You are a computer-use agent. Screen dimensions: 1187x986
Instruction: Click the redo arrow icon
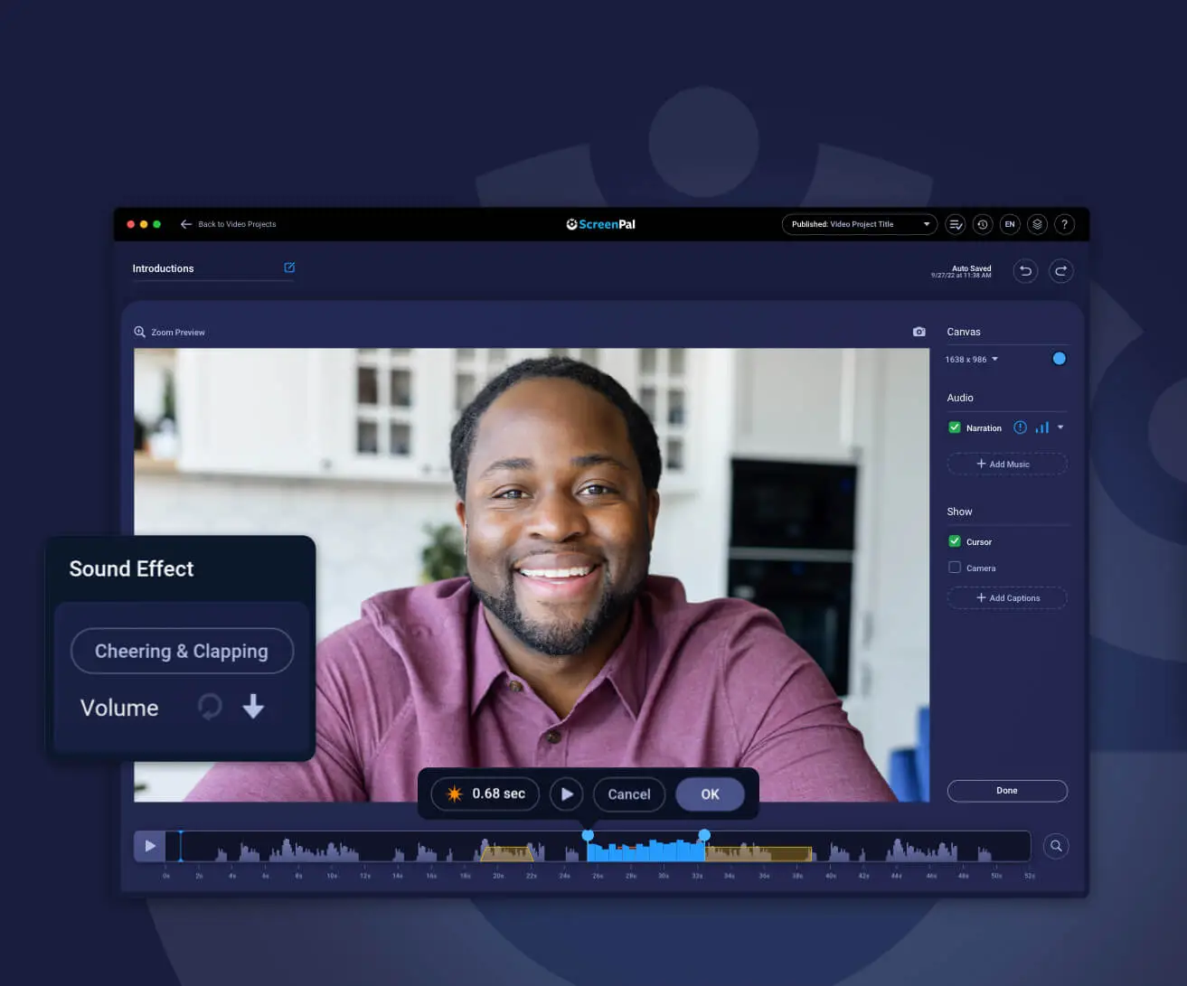(x=1060, y=270)
